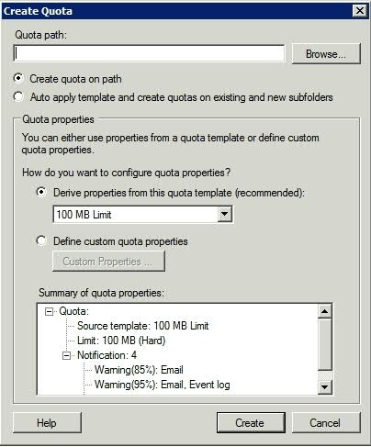371x447 pixels.
Task: Click the summary scrollbar down arrow
Action: 324,386
